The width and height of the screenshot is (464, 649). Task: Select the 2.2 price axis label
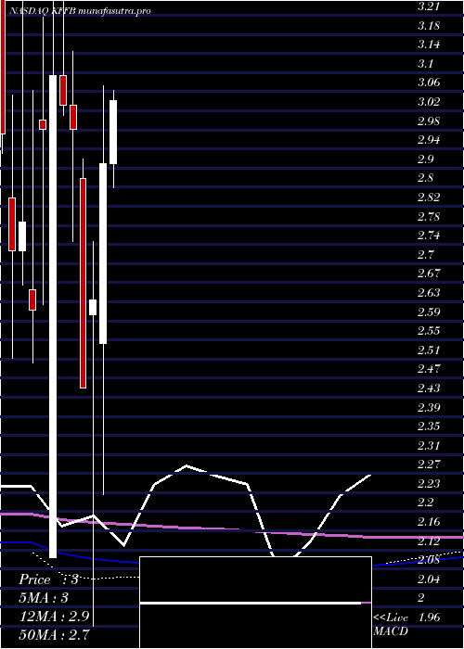coord(426,503)
